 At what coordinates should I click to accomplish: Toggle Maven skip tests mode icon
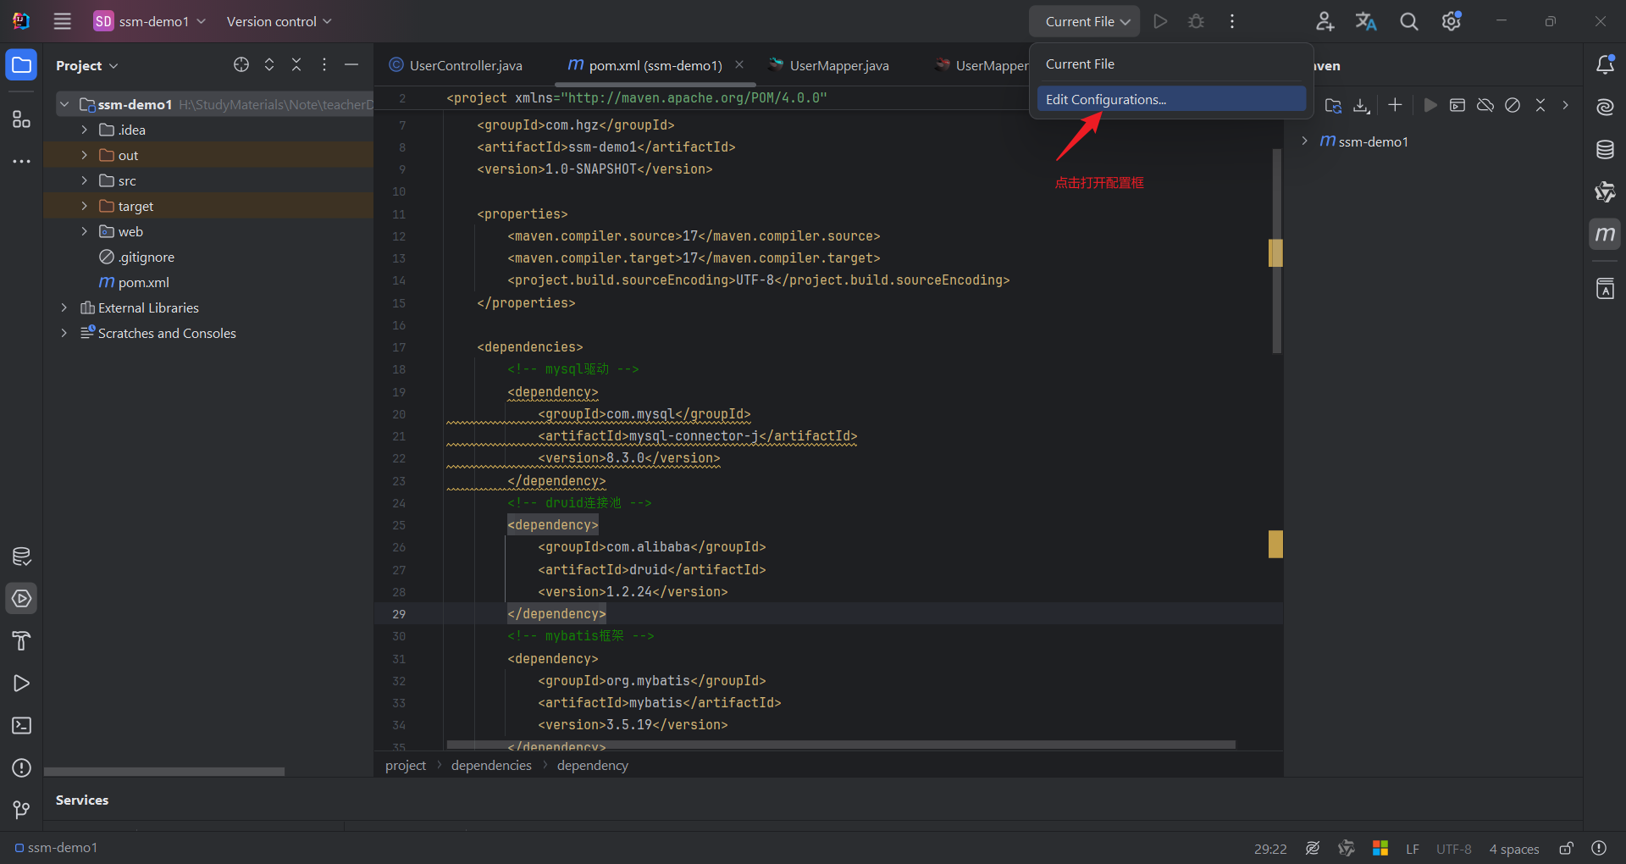tap(1513, 105)
